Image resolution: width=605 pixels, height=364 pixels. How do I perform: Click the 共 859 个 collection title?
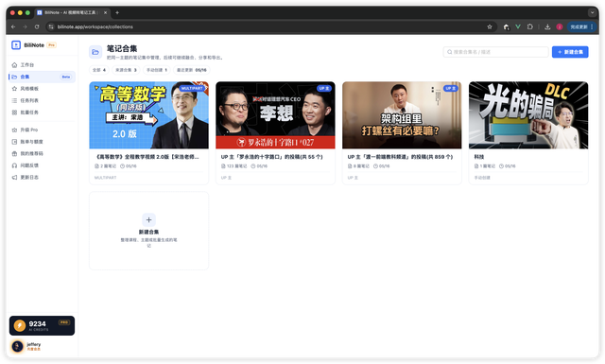[x=400, y=157]
